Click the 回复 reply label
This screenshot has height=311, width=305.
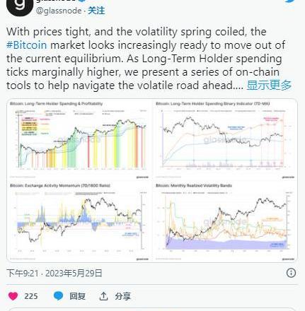77,296
